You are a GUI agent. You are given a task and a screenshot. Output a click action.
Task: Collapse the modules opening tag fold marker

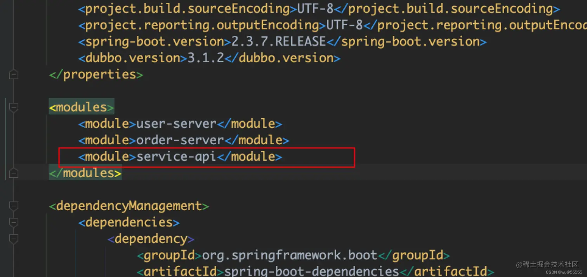14,107
